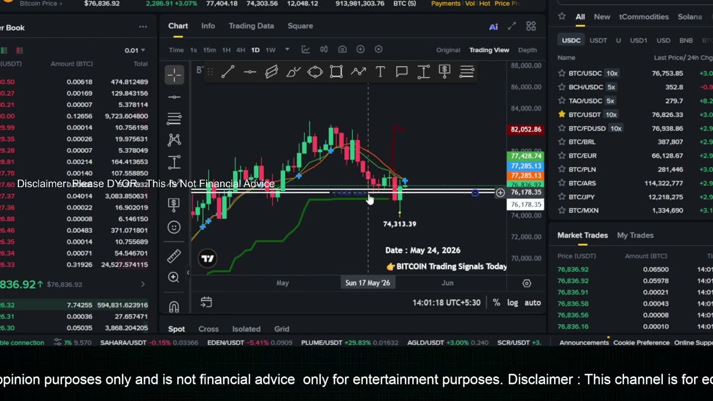Click the floating toolbar drag handle
713x401 pixels.
click(211, 72)
